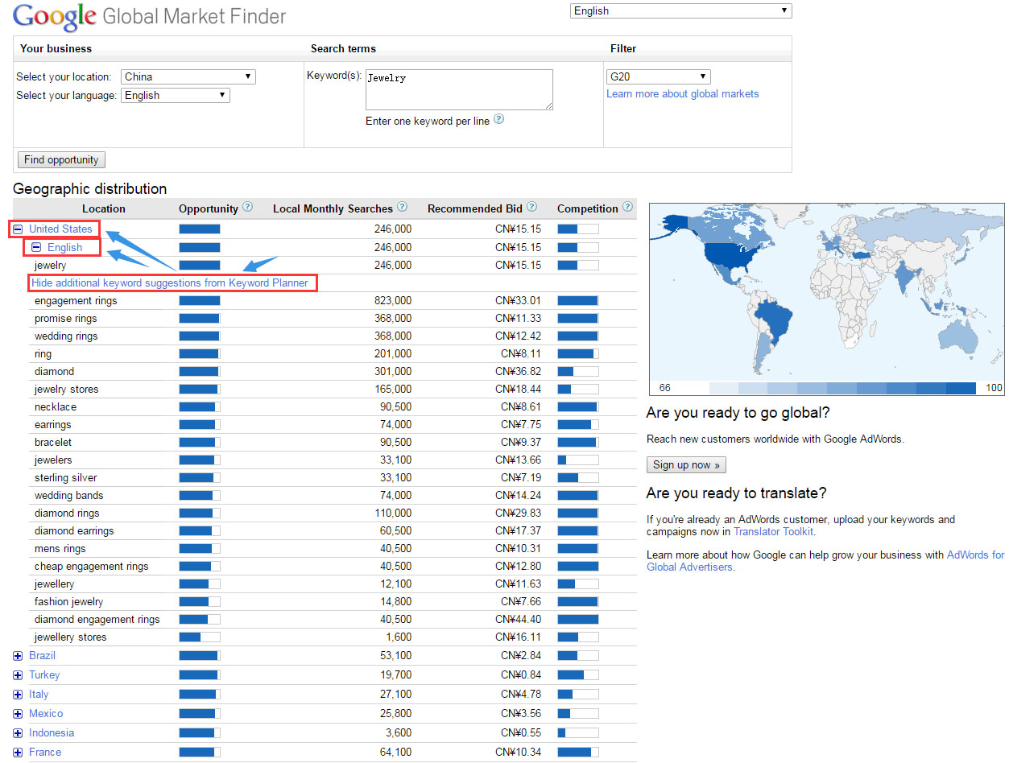Open 'Learn more about global markets' link
Screen dimensions: 1009x763
coord(682,93)
